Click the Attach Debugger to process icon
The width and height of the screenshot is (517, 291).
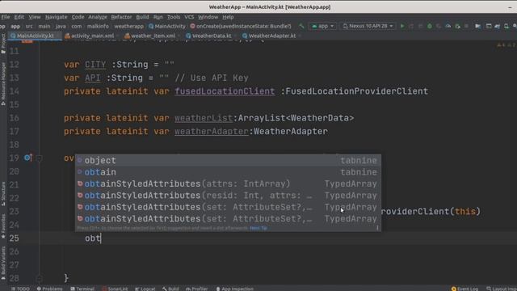pyautogui.click(x=457, y=26)
